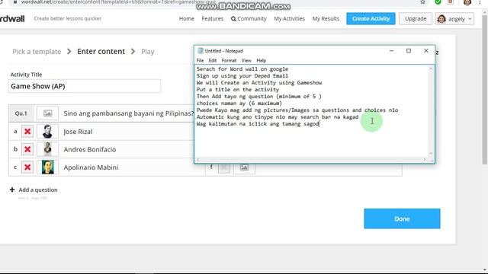Screen dimensions: 488x274
Task: Click the browser profile avatar icon
Action: [467, 2]
